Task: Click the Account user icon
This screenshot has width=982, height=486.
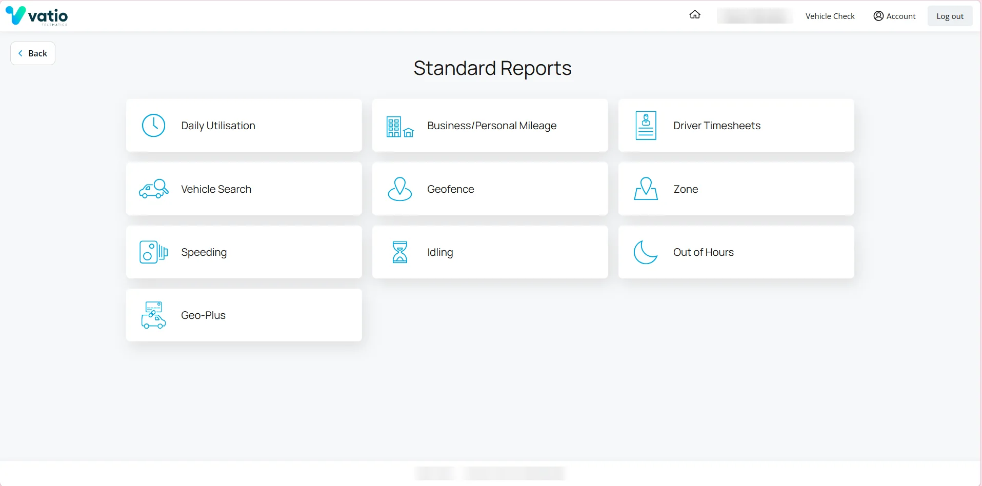Action: (878, 16)
